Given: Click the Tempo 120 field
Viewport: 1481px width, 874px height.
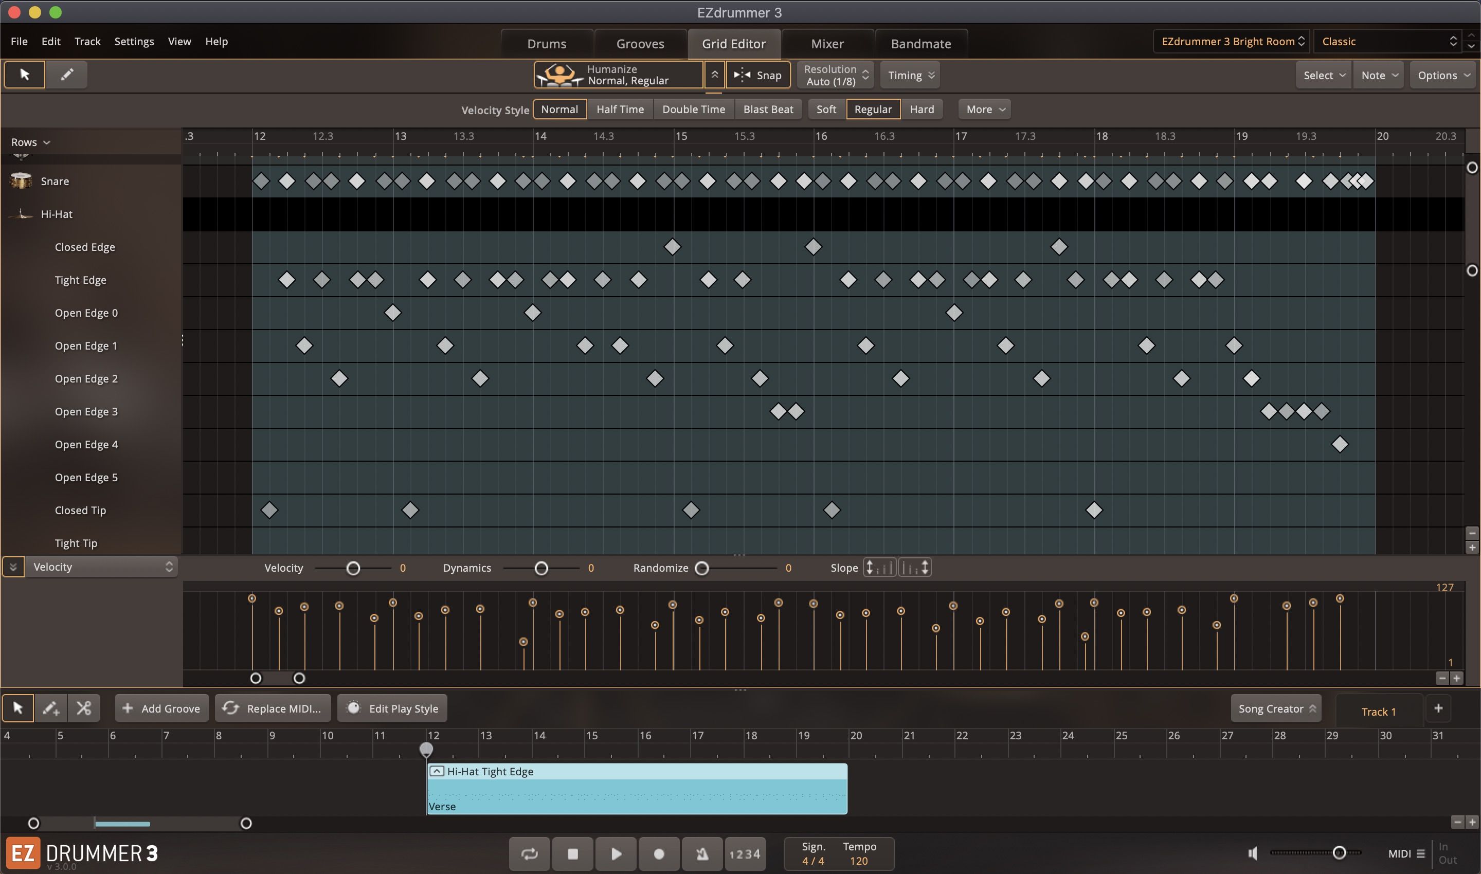Looking at the screenshot, I should [x=859, y=853].
